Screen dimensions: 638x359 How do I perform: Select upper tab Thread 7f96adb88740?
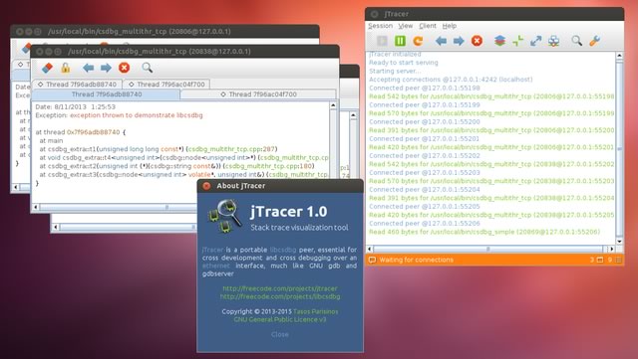78,85
